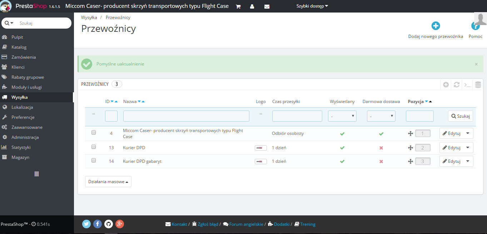Grab the move handle for Miccom Caser row
The height and width of the screenshot is (234, 487).
(411, 133)
